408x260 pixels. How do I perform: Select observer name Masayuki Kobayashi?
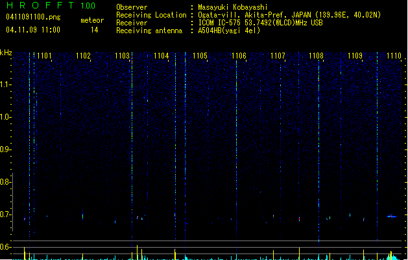(233, 7)
